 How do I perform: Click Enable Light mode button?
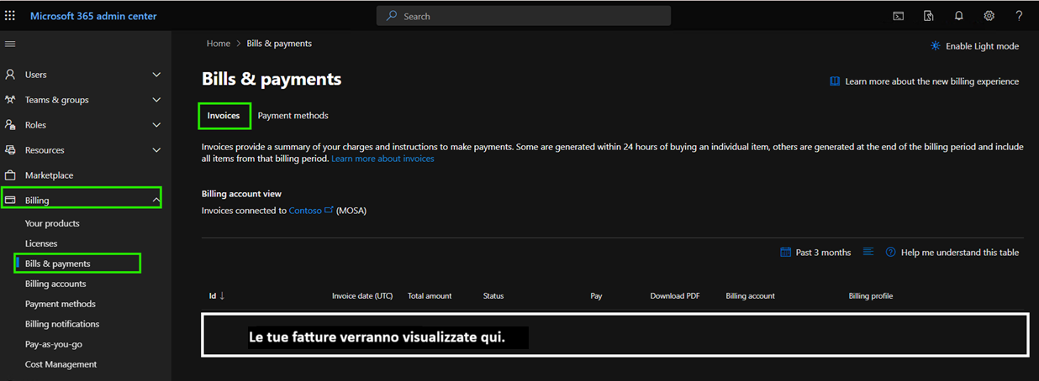point(975,46)
